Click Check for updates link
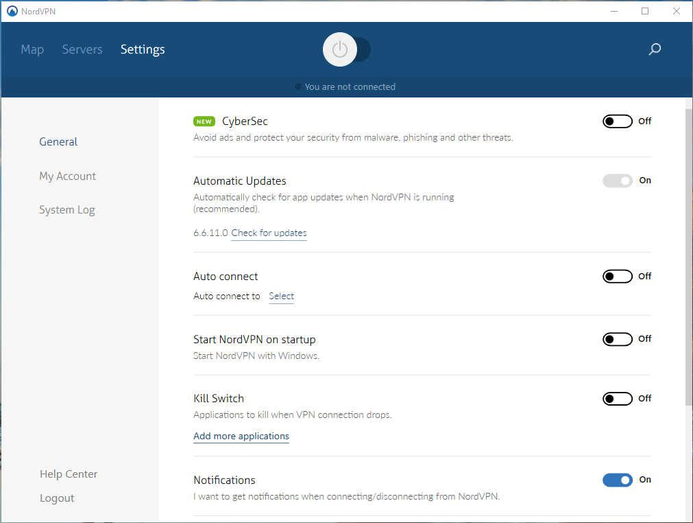Viewport: 693px width, 523px height. point(269,233)
